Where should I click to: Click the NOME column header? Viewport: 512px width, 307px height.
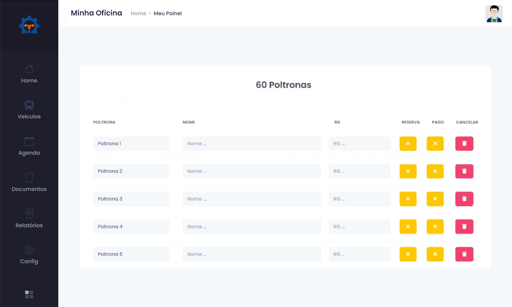click(x=189, y=122)
